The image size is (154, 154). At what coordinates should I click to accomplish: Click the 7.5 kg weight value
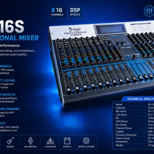click(151, 145)
